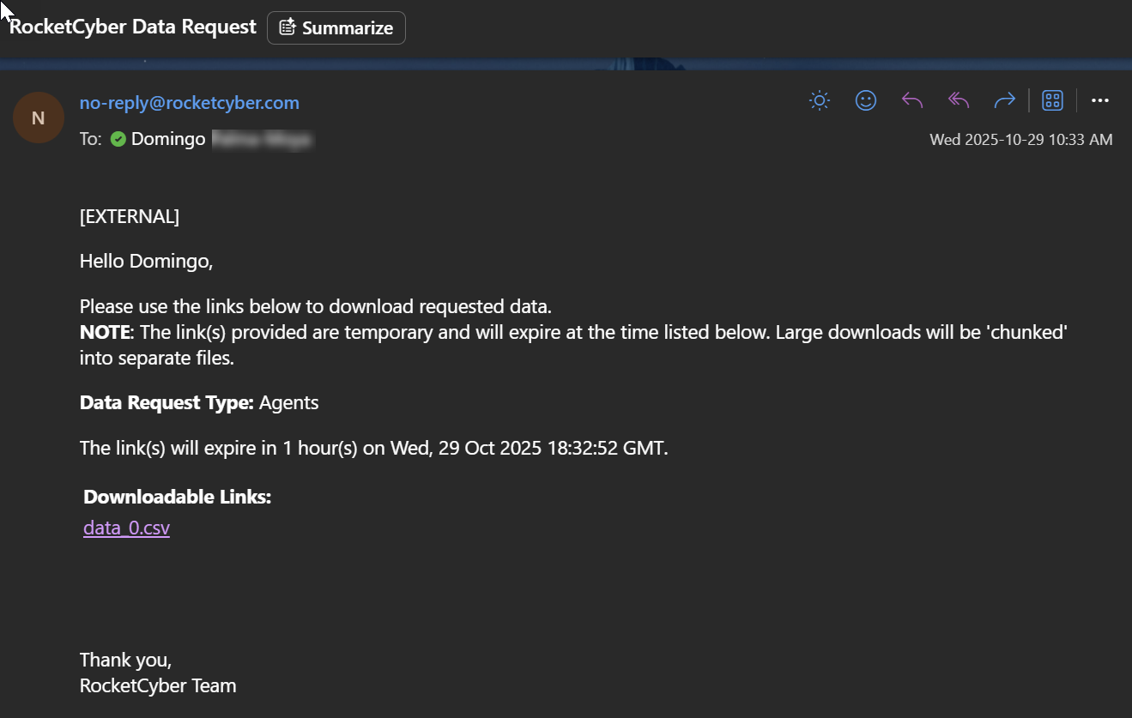Screen dimensions: 1132x718
Task: Reply to the sender with the arrow icon
Action: (x=912, y=100)
